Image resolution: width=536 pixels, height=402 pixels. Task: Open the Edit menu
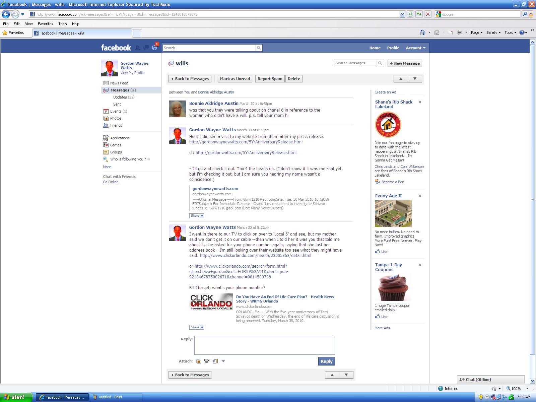point(17,24)
